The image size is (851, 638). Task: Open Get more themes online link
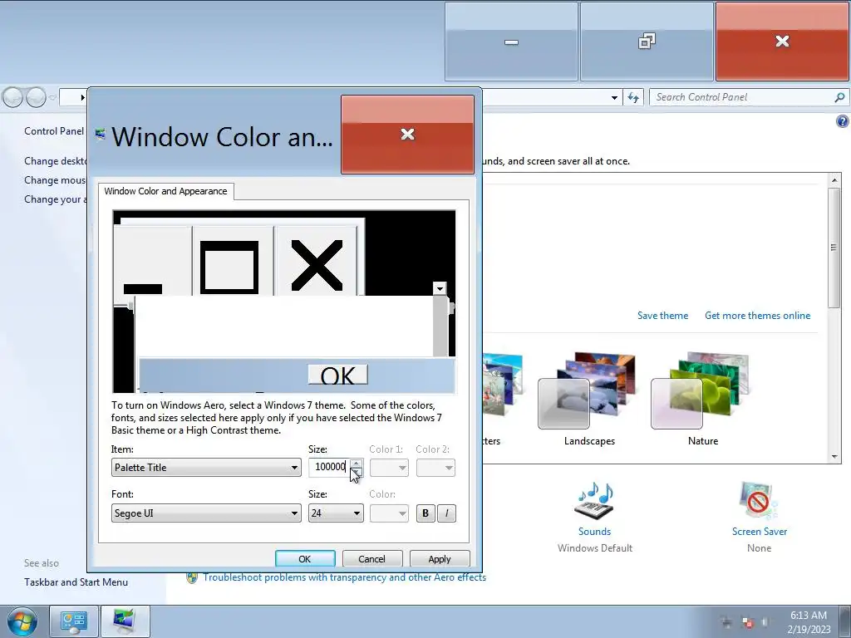click(758, 316)
